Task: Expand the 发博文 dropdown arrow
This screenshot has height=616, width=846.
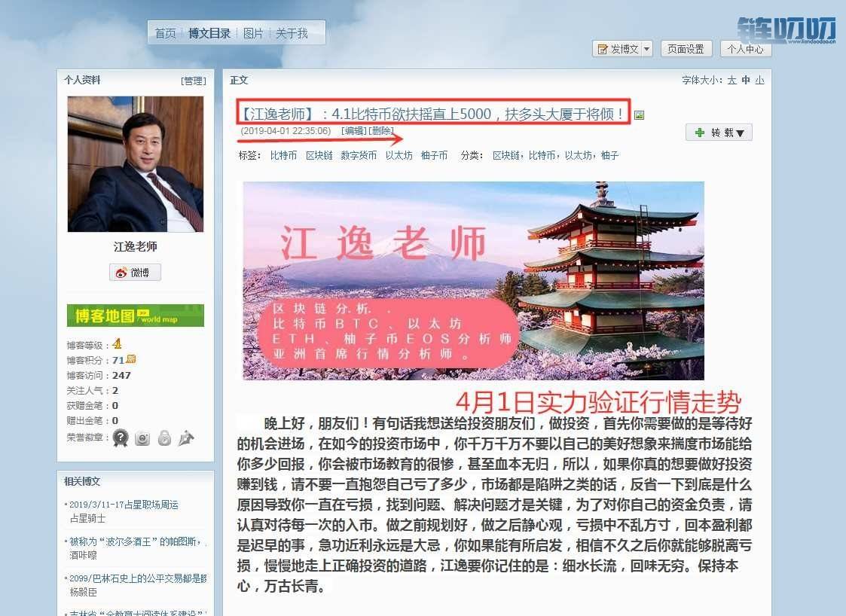Action: [646, 49]
